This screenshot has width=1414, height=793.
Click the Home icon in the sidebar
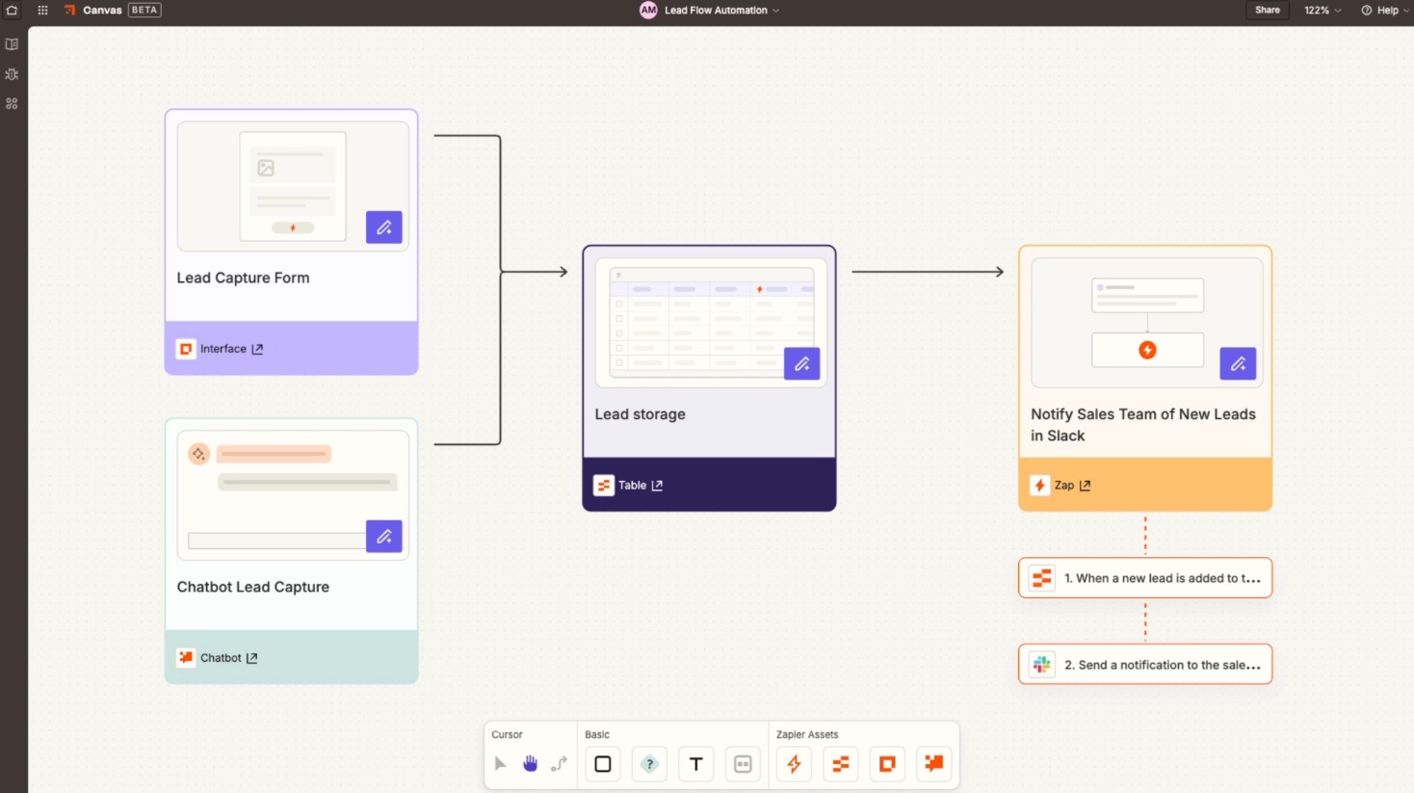12,10
